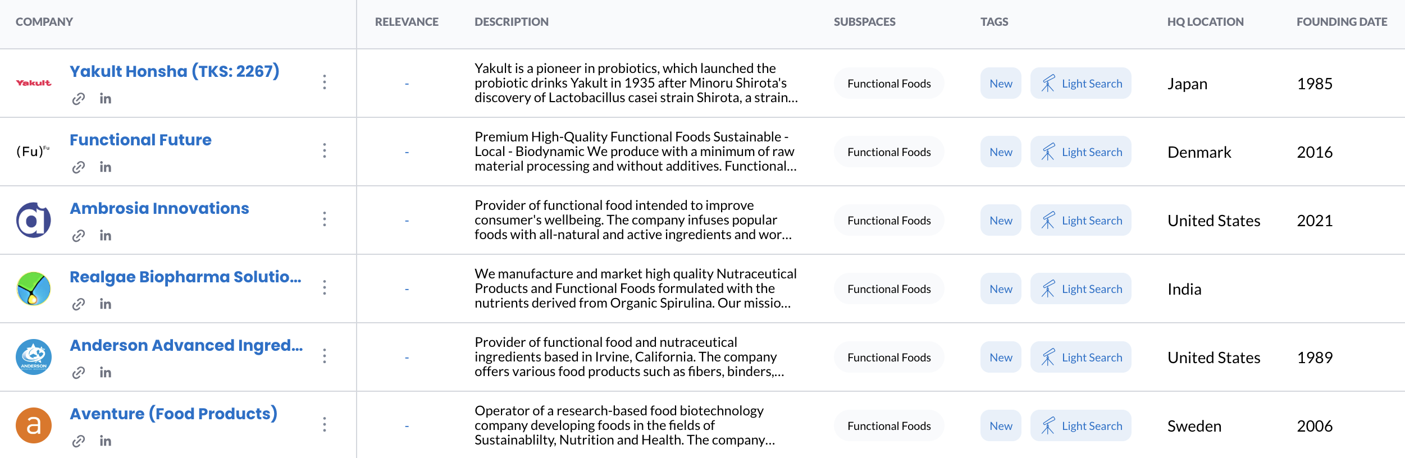
Task: Click Light Search tag on Denmark row
Action: (x=1081, y=152)
